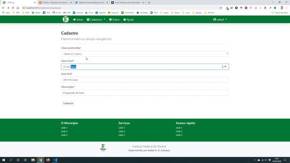The image size is (290, 163).
Task: Open the Apps bookmarks shortcut
Action: point(6,13)
